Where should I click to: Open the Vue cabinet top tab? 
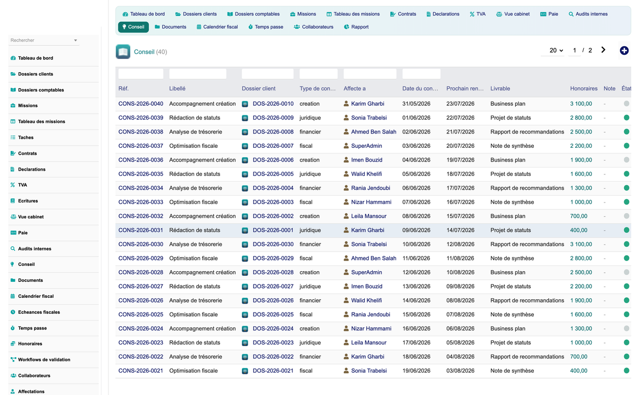[x=513, y=14]
